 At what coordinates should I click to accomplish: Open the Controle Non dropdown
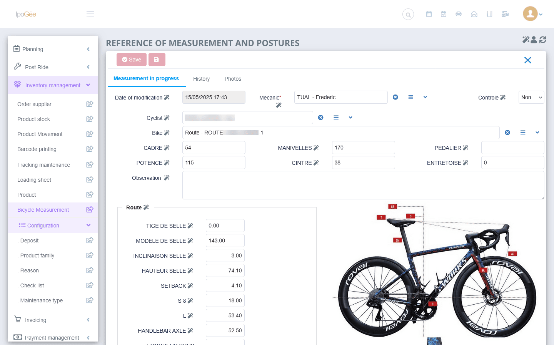tap(531, 98)
